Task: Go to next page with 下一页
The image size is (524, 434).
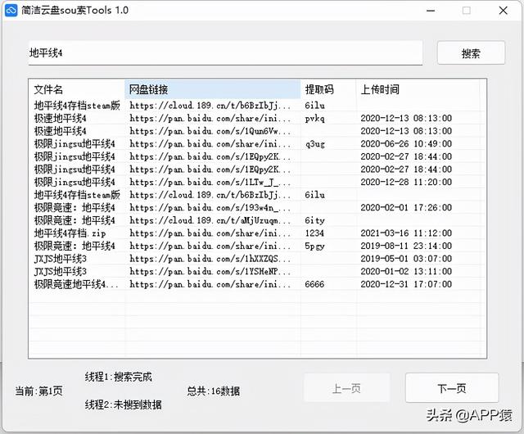Action: click(452, 388)
